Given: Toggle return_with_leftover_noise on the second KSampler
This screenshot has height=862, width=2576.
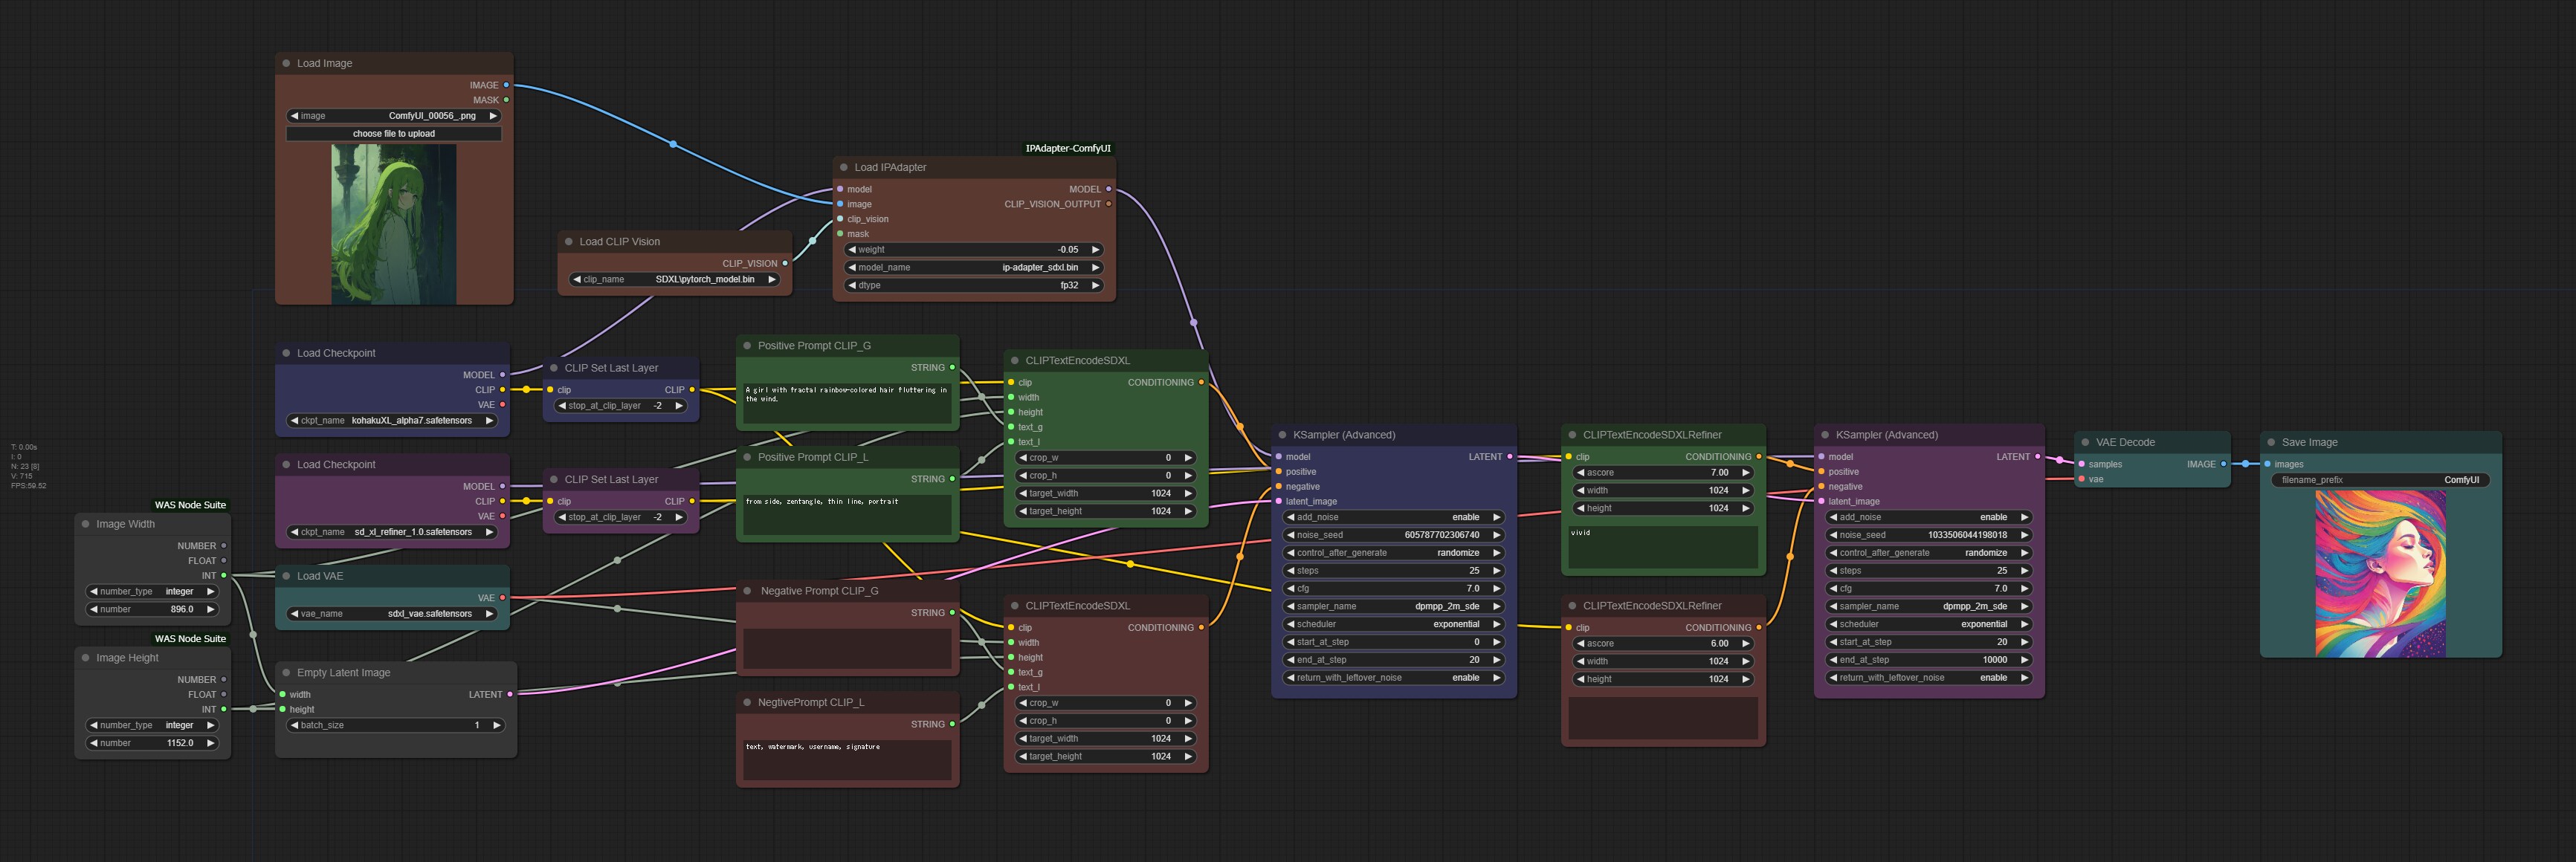Looking at the screenshot, I should click(1928, 678).
